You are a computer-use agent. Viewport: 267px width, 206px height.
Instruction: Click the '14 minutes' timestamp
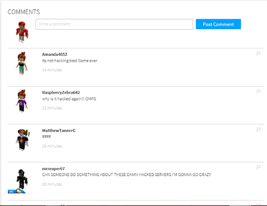coord(52,70)
